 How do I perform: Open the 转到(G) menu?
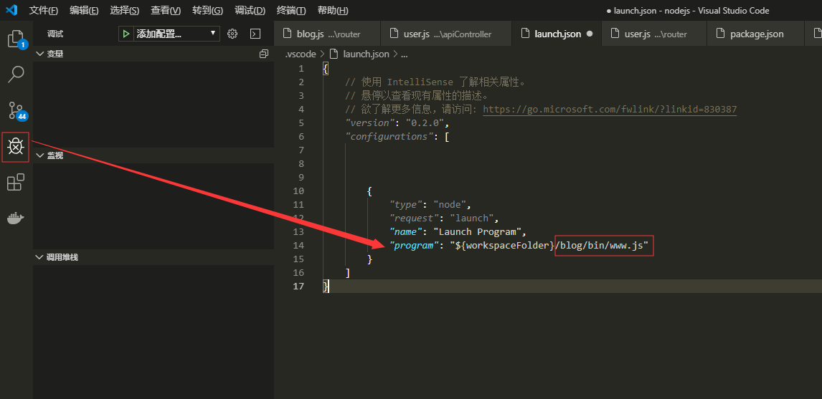(207, 11)
